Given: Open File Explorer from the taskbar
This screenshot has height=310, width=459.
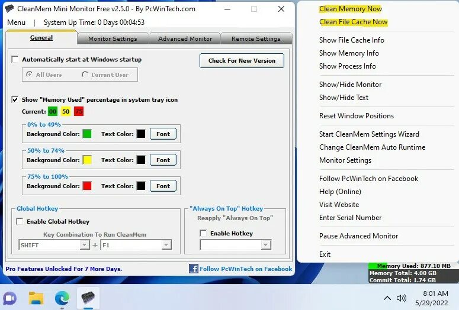Looking at the screenshot, I should [36, 298].
